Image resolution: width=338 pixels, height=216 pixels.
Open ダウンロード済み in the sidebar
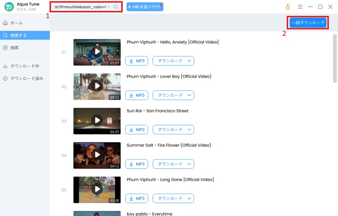pos(25,78)
